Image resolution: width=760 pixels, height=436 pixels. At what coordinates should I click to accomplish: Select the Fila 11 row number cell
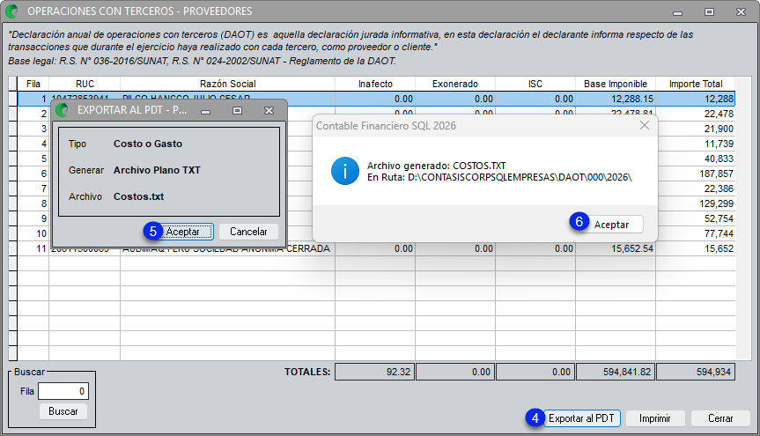33,248
